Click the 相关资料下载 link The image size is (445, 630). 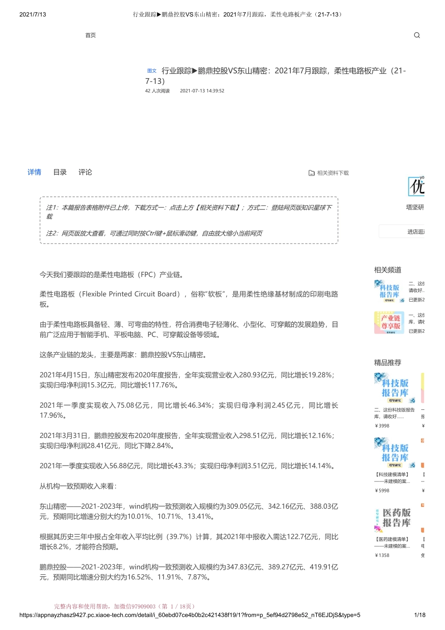point(334,173)
